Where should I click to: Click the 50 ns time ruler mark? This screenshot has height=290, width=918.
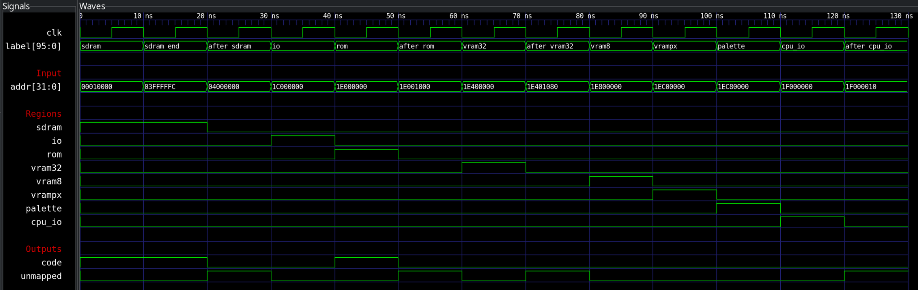pos(395,16)
